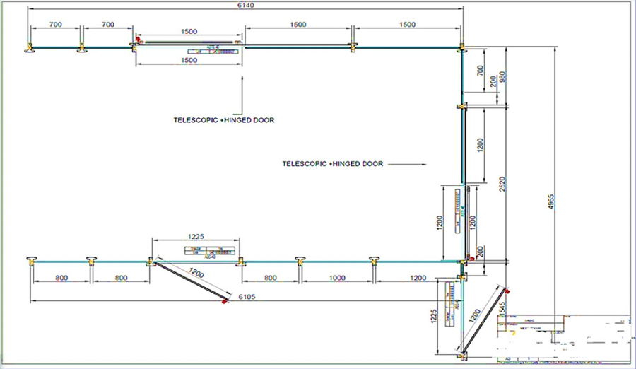Select the top-right corner post symbol
This screenshot has height=369, width=636.
(461, 48)
